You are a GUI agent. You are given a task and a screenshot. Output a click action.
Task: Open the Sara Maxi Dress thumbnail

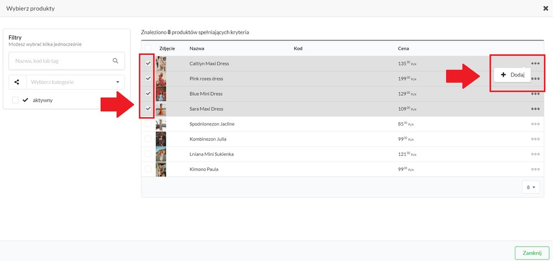[x=161, y=108]
